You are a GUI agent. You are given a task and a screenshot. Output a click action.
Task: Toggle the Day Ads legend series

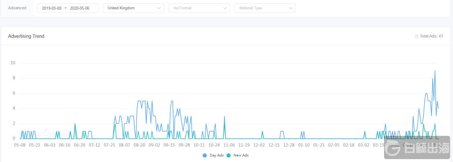tap(216, 155)
